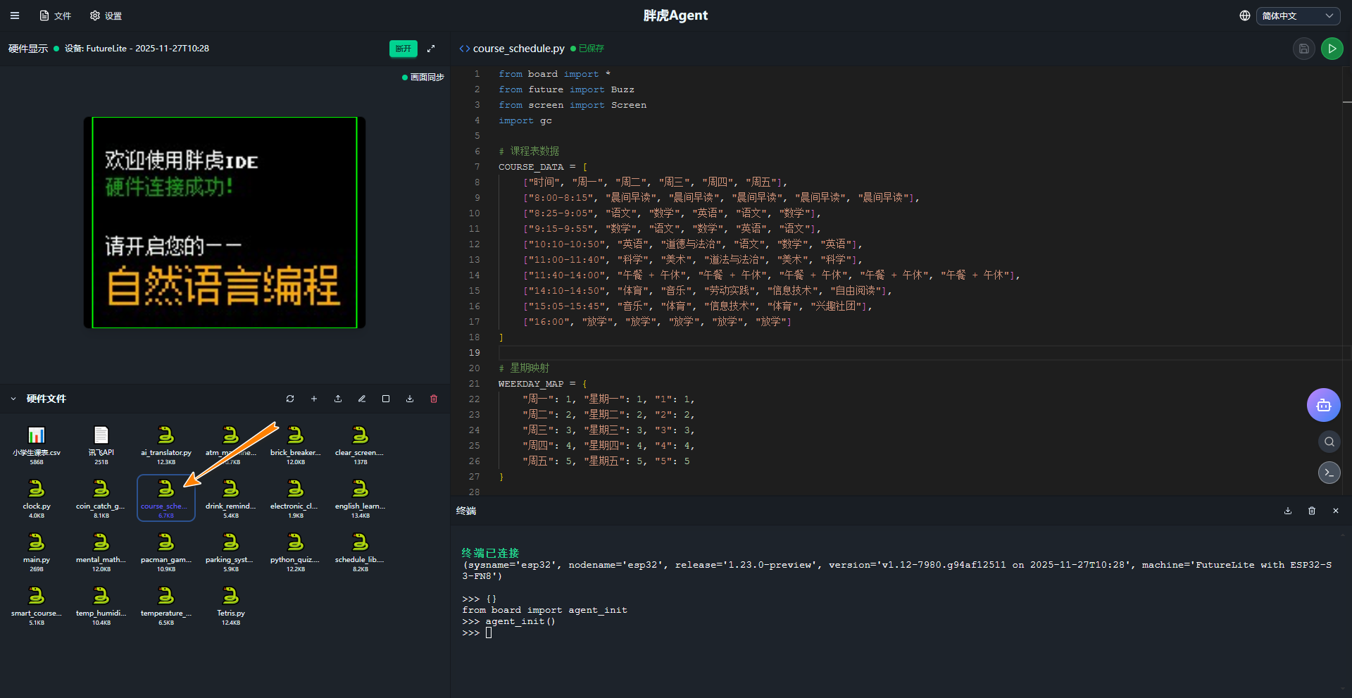Toggle the select-all square in file toolbar
This screenshot has width=1352, height=698.
pos(386,399)
